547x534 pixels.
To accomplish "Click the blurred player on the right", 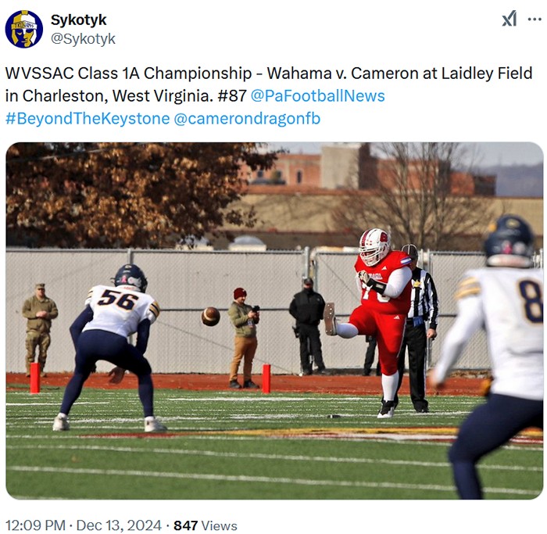I will click(x=494, y=356).
